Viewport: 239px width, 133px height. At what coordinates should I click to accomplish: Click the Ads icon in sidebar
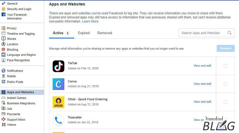point(3,108)
